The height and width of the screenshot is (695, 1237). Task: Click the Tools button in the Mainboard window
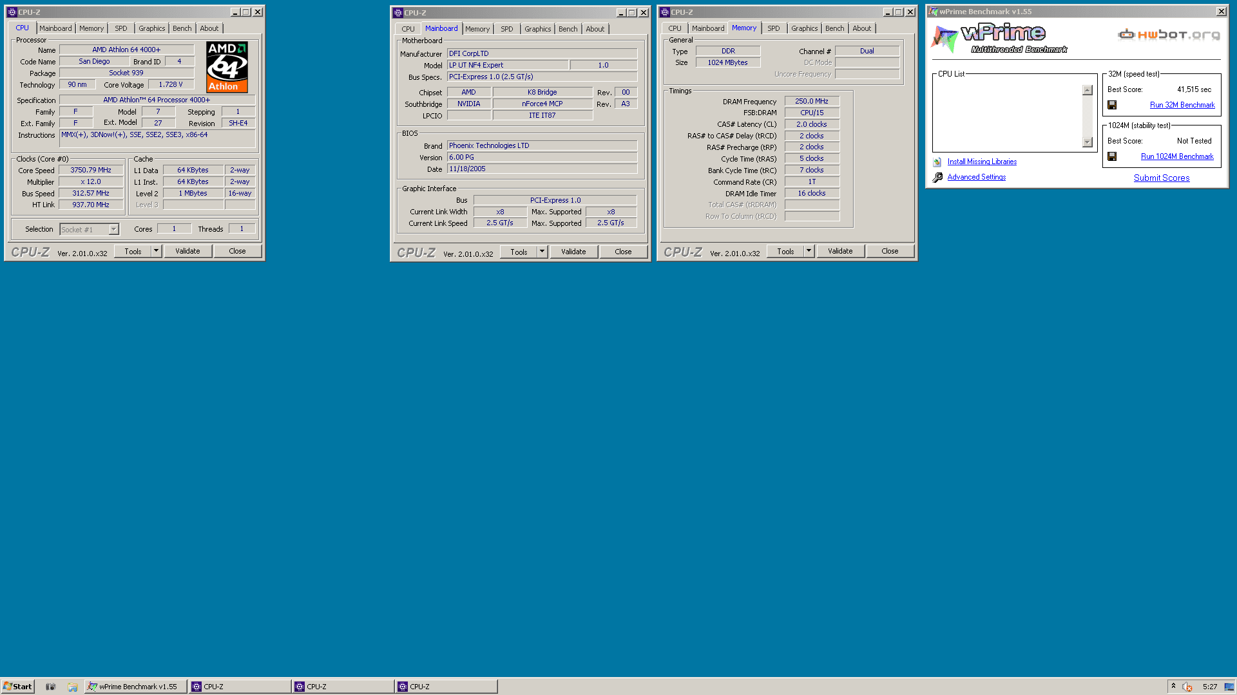tap(519, 252)
